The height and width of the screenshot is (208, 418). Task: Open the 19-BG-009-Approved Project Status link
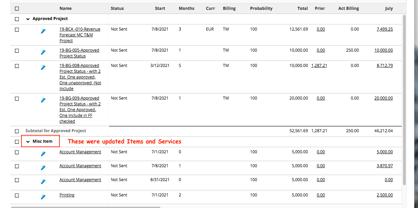click(x=80, y=110)
